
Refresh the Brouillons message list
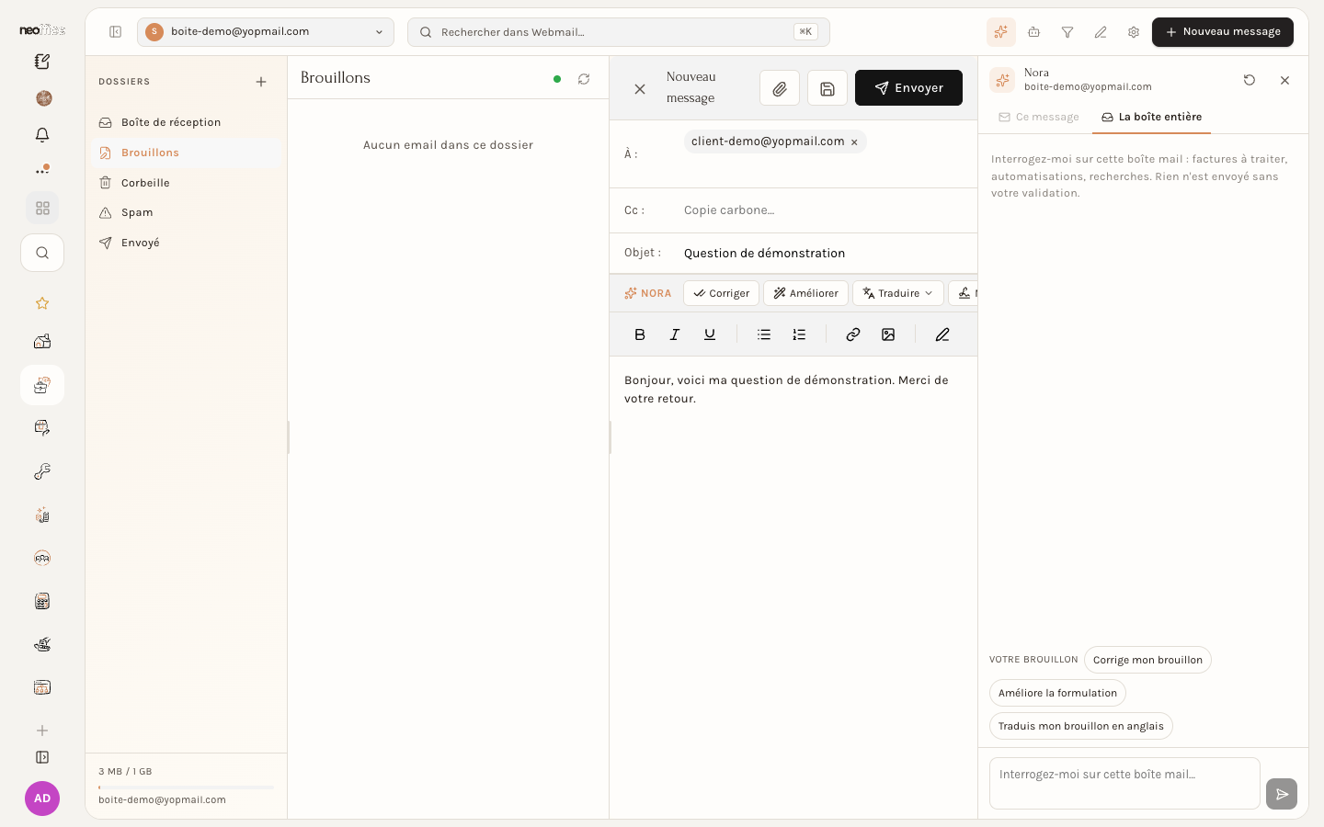pyautogui.click(x=584, y=79)
